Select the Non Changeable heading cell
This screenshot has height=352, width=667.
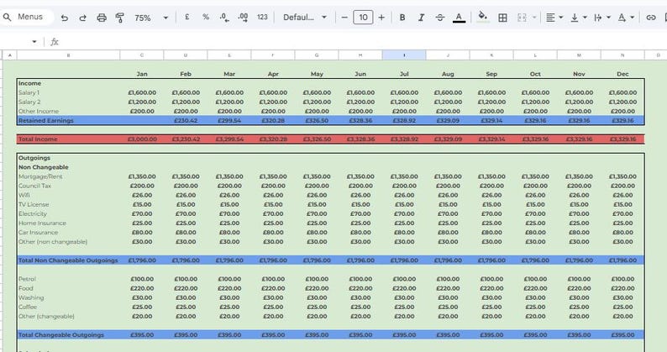(69, 167)
